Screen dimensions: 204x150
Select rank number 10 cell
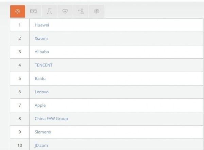pos(20,145)
